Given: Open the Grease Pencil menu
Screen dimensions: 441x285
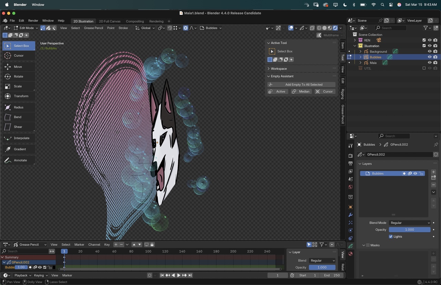Looking at the screenshot, I should click(x=93, y=28).
